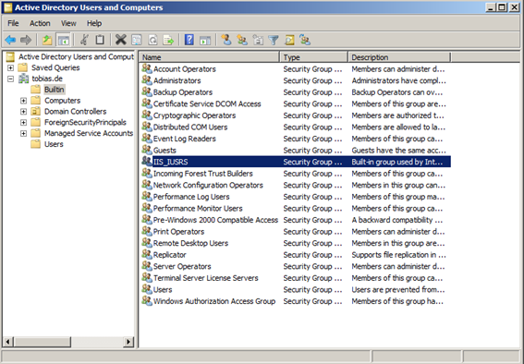Image resolution: width=524 pixels, height=364 pixels.
Task: Open the Help question mark toolbar icon
Action: point(189,40)
